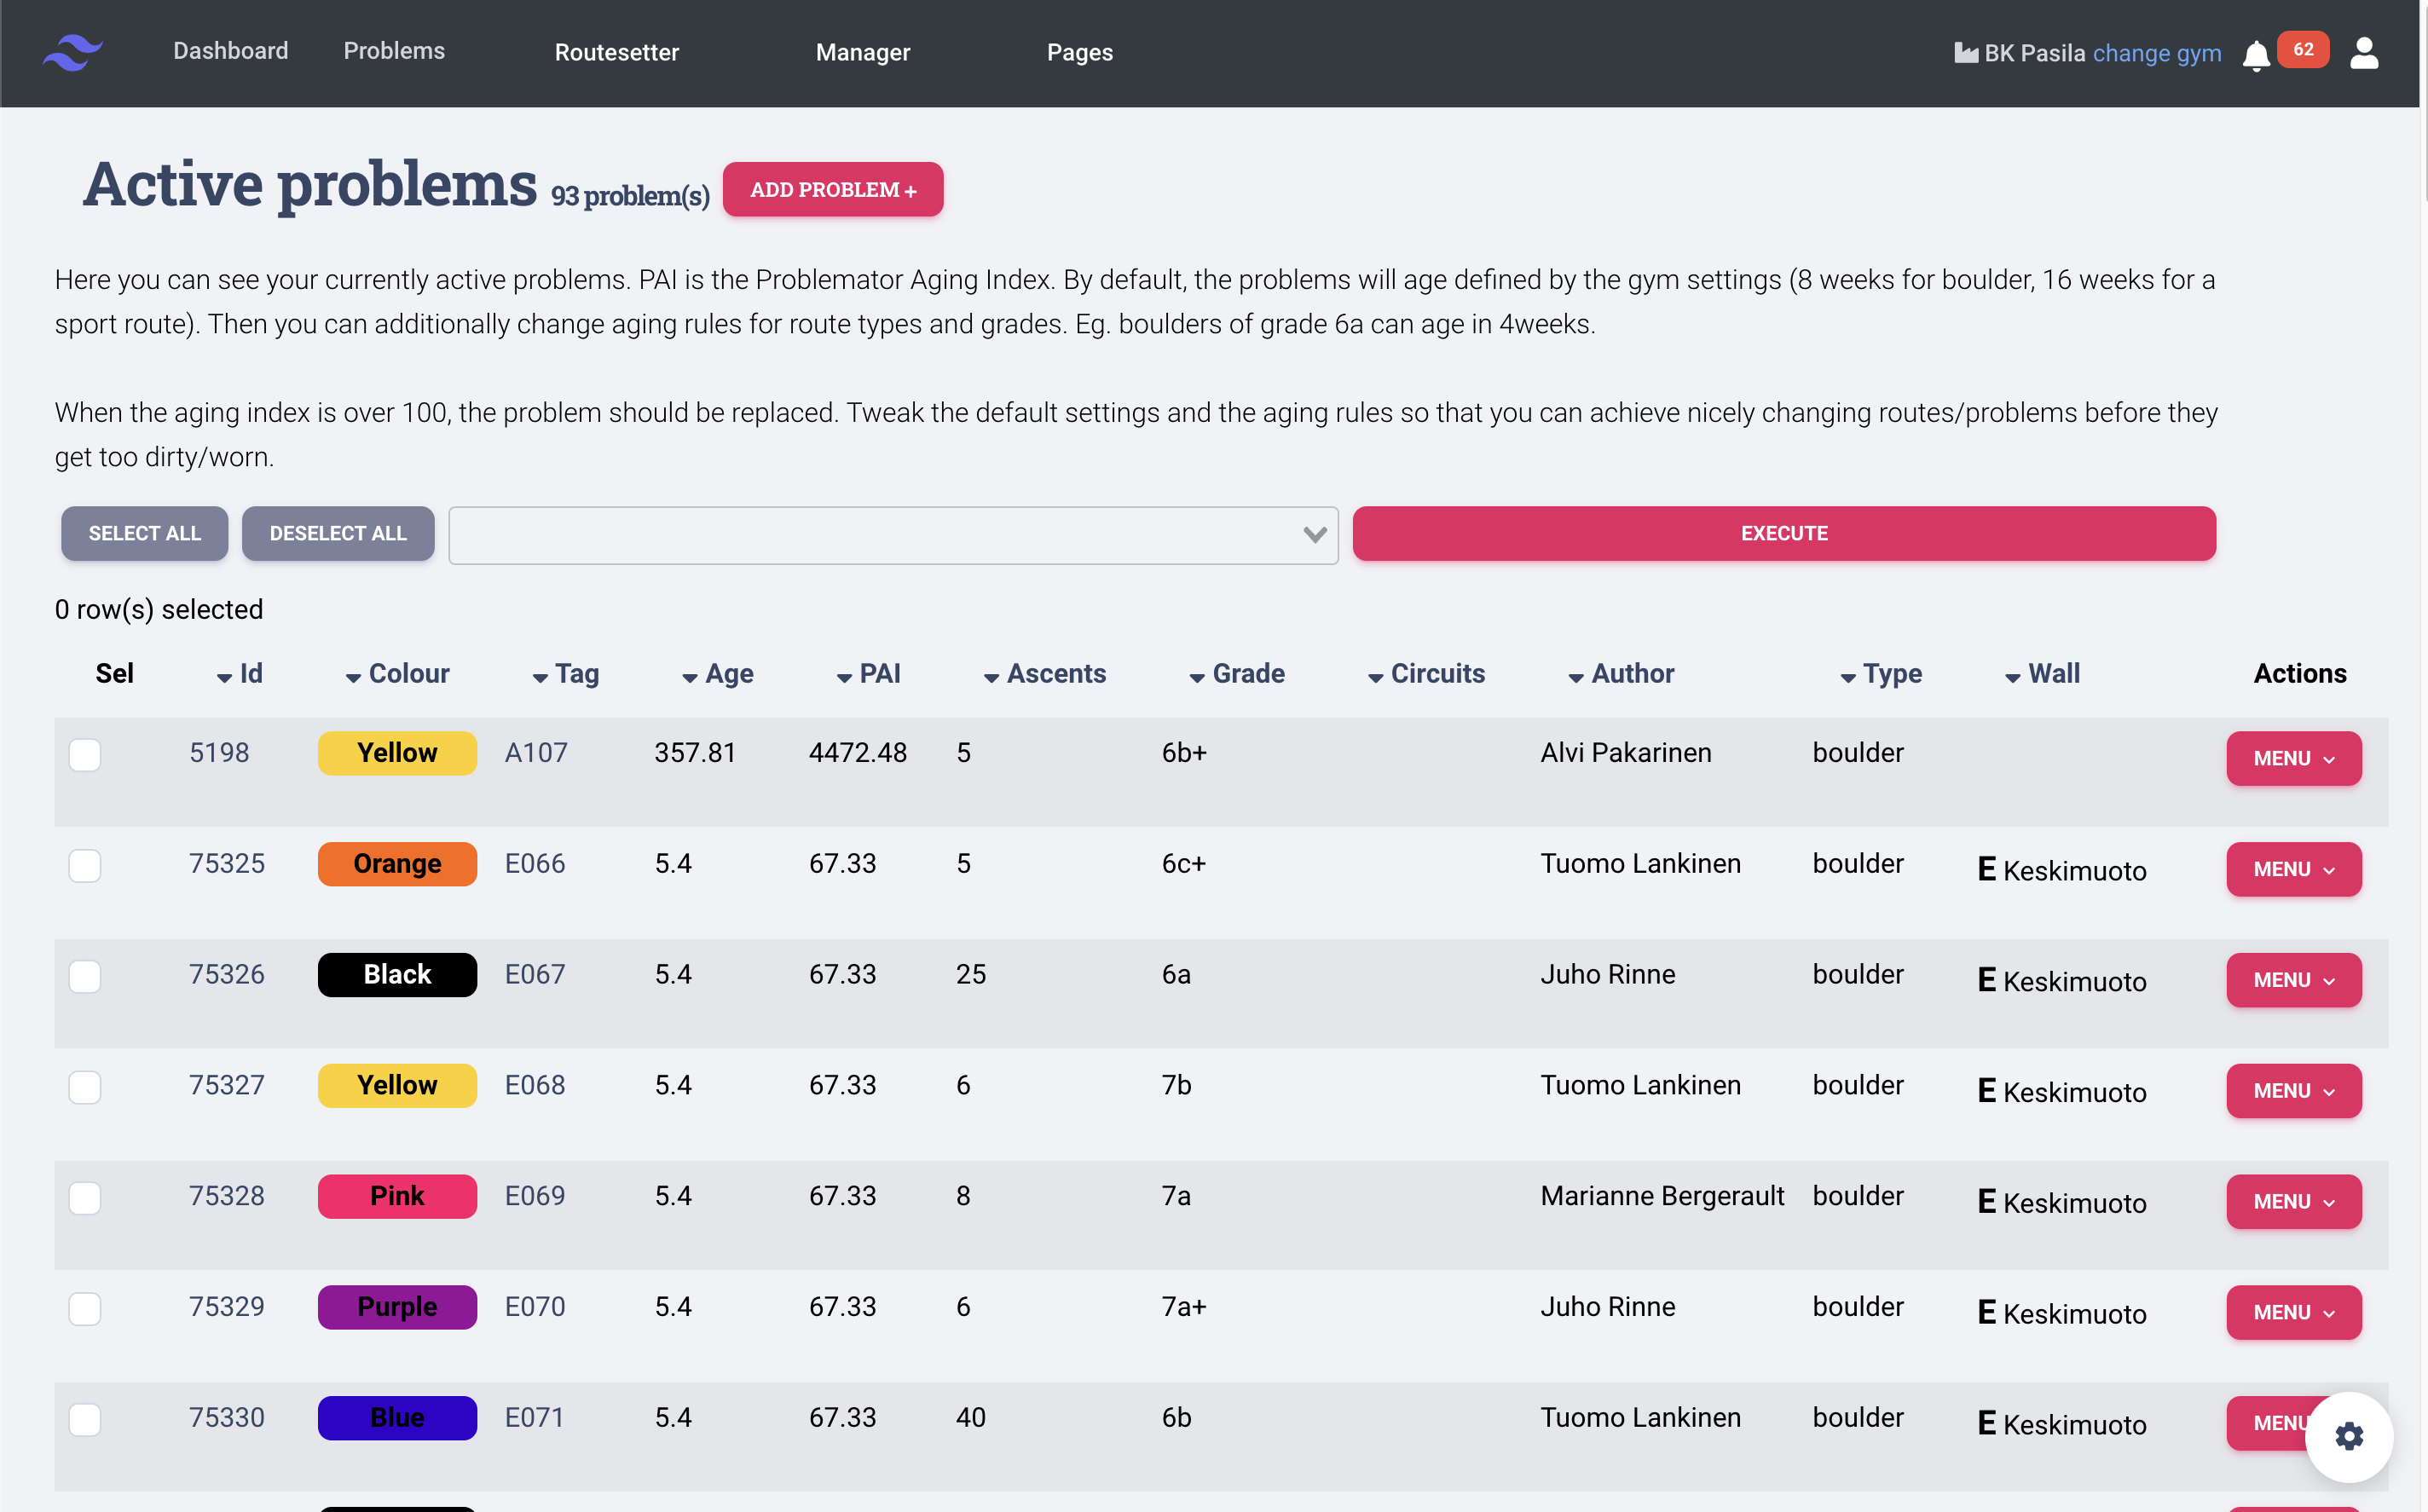Follow the change gym link
The image size is (2428, 1512).
(x=2156, y=53)
